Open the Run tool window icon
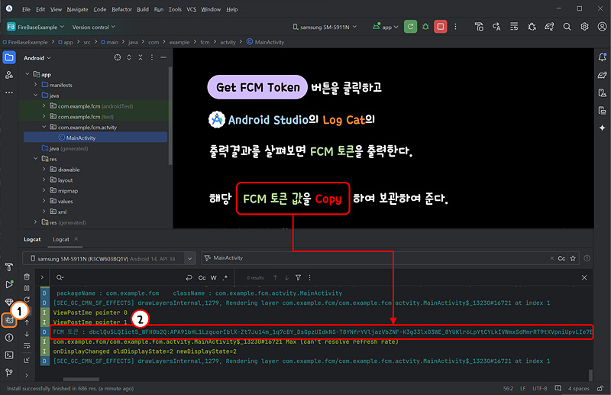This screenshot has width=611, height=395. click(x=9, y=284)
